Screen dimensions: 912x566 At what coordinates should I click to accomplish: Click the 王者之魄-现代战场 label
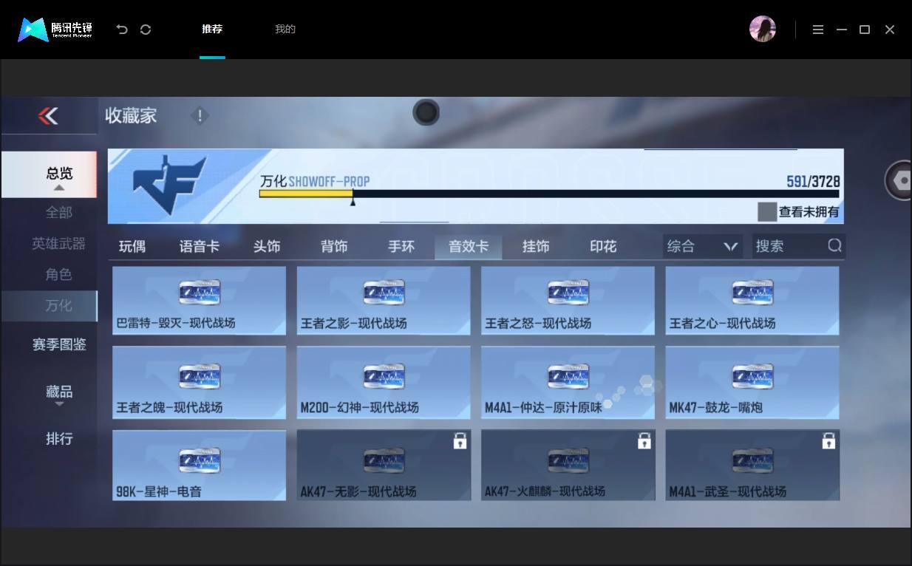(169, 407)
